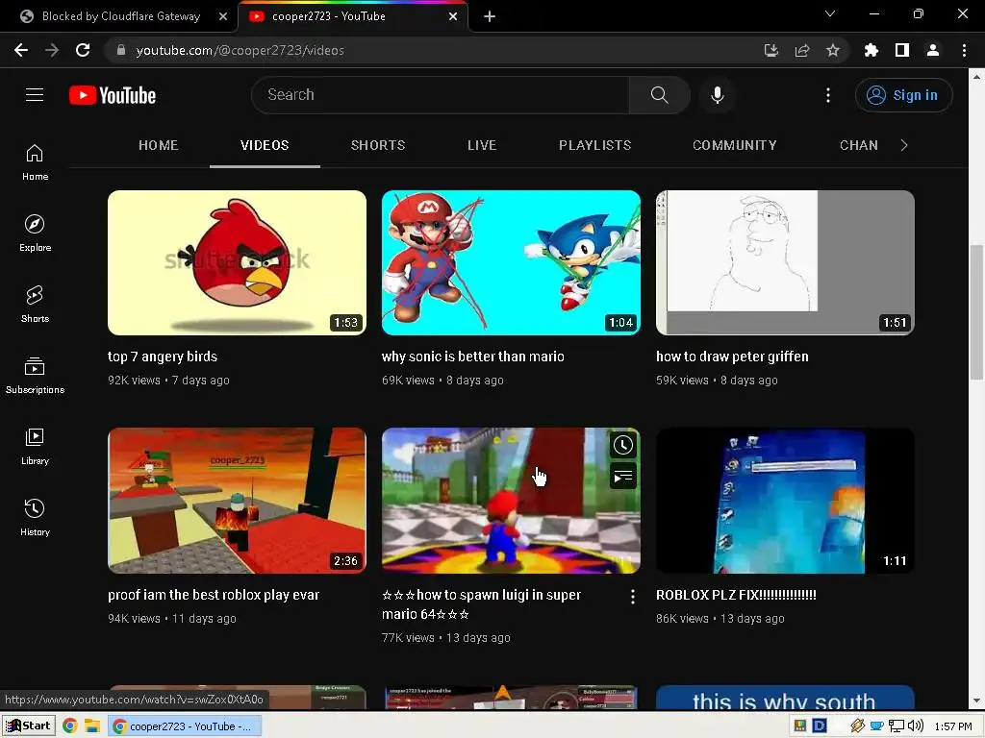Screen dimensions: 985x738
Task: Click Mario and Sonic thumbnail
Action: 511,262
